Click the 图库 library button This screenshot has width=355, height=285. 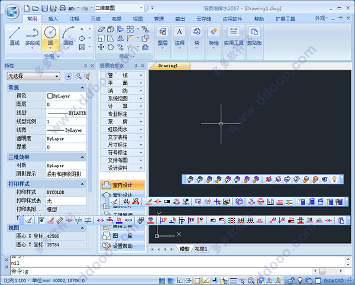(122, 236)
